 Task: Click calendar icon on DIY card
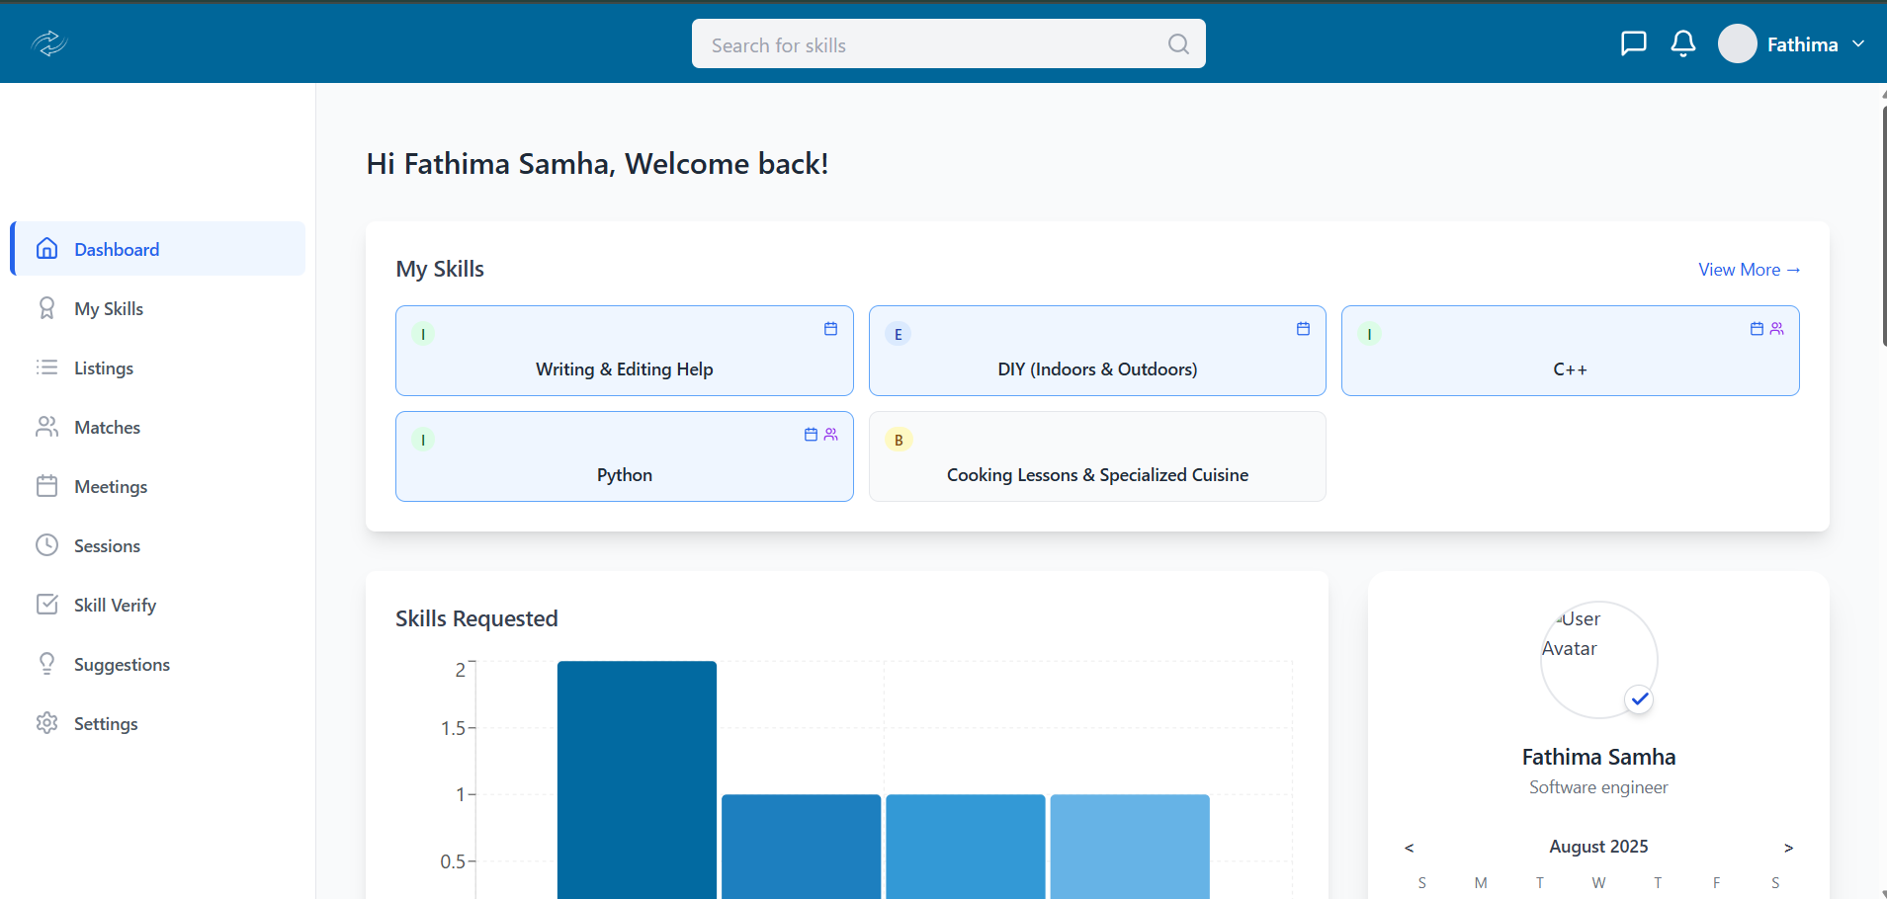(x=1303, y=329)
